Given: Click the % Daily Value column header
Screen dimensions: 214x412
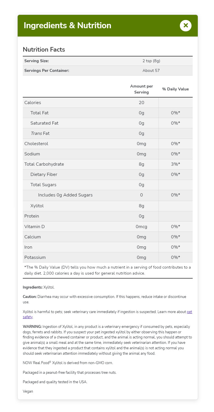Looking at the screenshot, I should click(175, 89).
